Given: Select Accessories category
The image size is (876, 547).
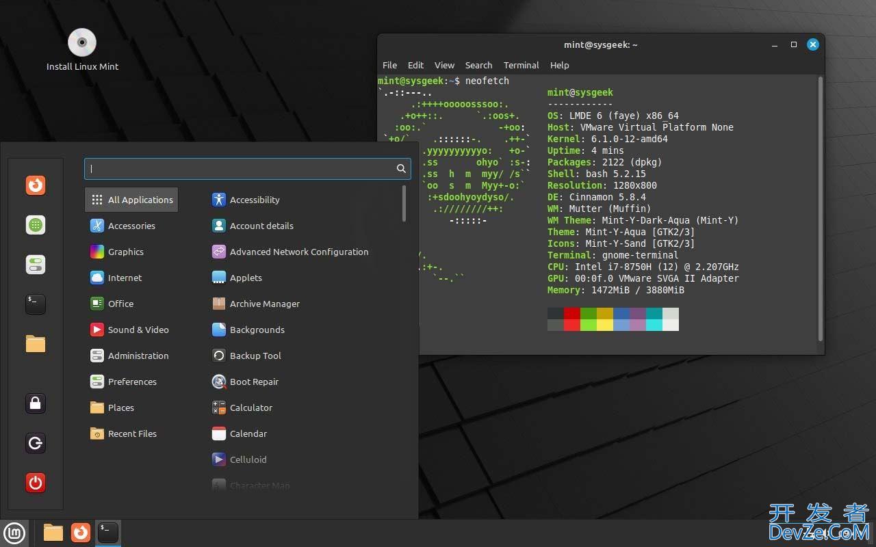Looking at the screenshot, I should click(x=123, y=226).
